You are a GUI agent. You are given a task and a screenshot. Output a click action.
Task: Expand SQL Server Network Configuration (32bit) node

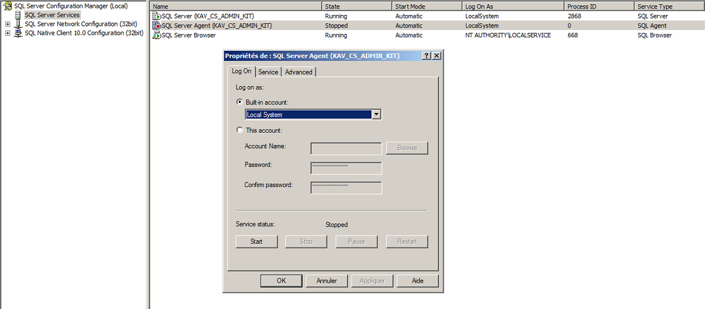[x=7, y=24]
